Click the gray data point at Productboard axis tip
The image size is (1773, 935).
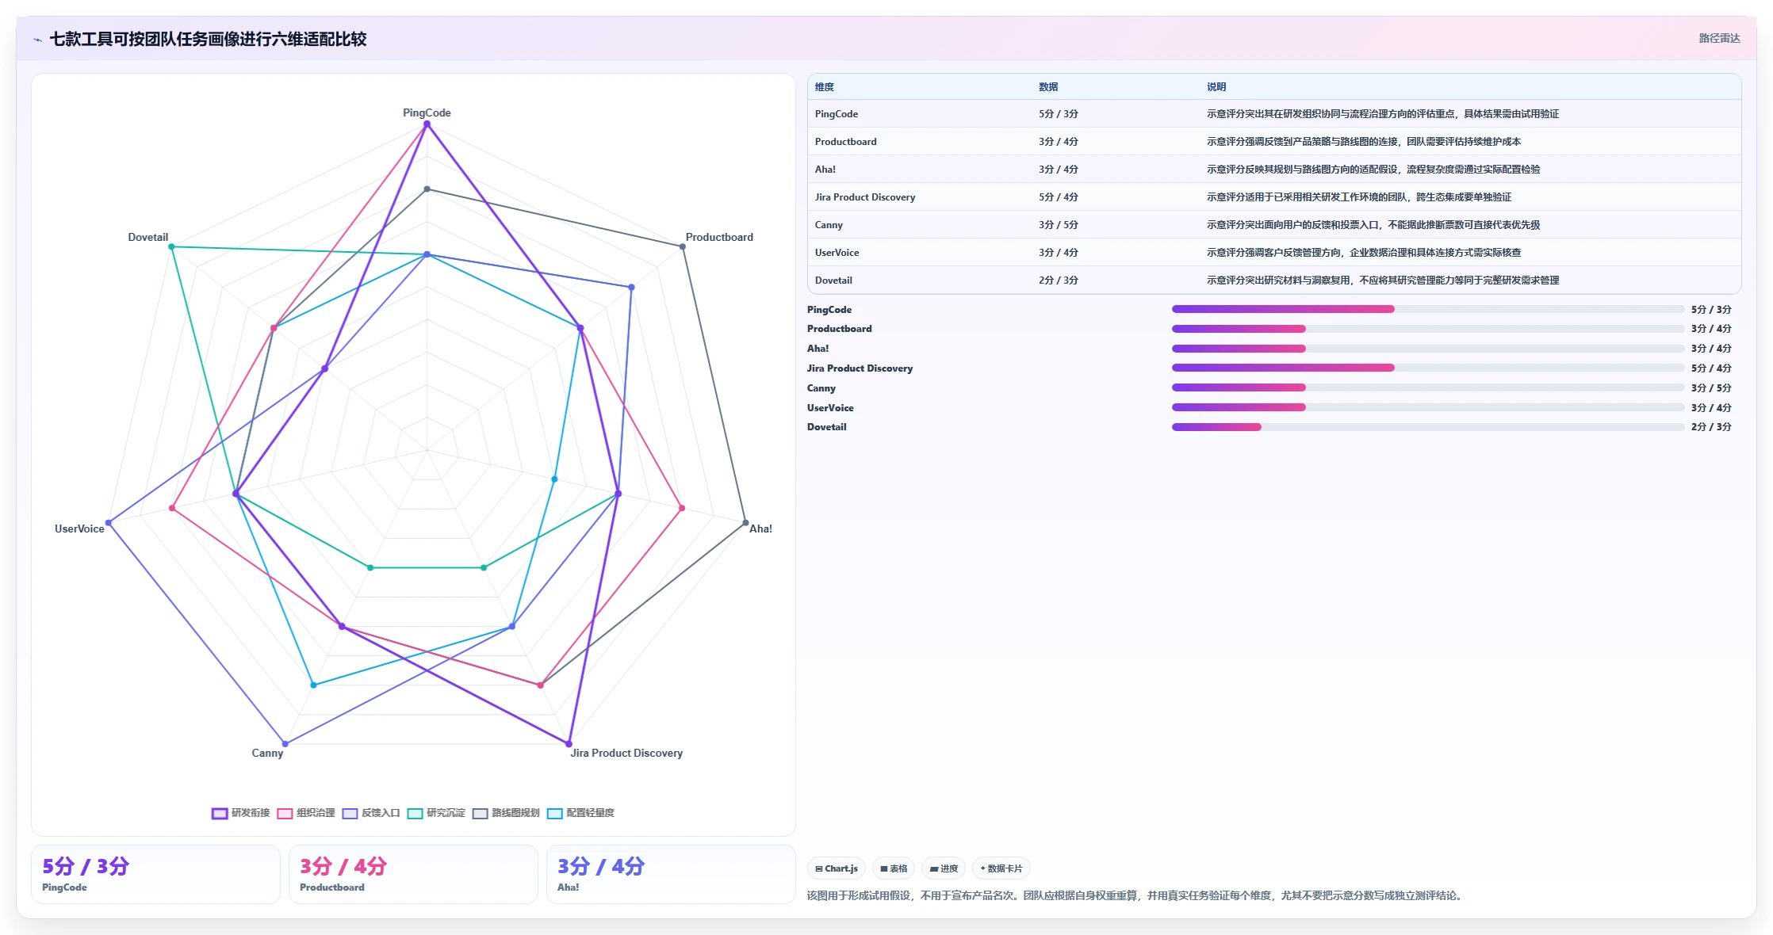(683, 246)
